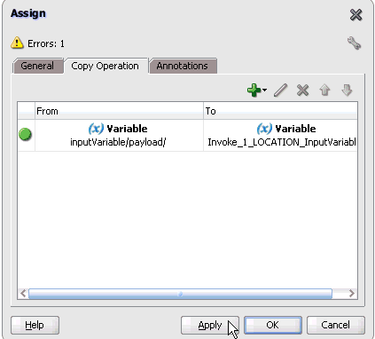Click the Errors: 1 label
Image resolution: width=375 pixels, height=339 pixels.
[46, 43]
